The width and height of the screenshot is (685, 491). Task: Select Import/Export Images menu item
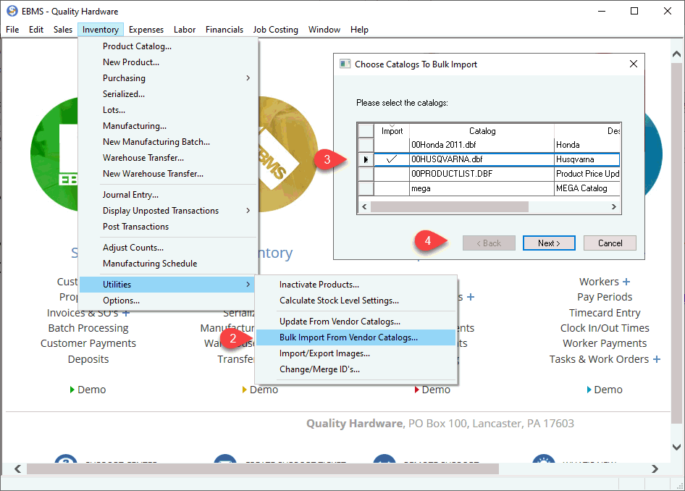coord(356,353)
